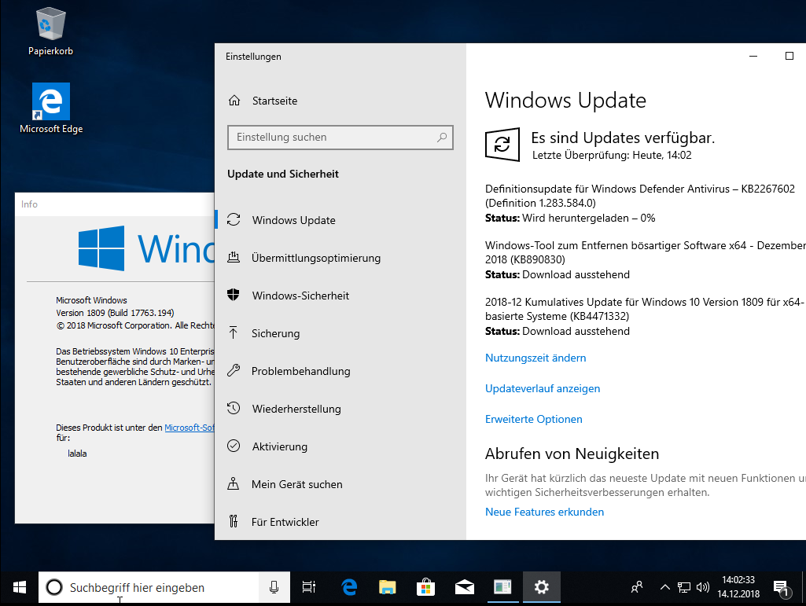The width and height of the screenshot is (806, 606).
Task: Select the Papierkorb desktop icon
Action: pyautogui.click(x=50, y=31)
